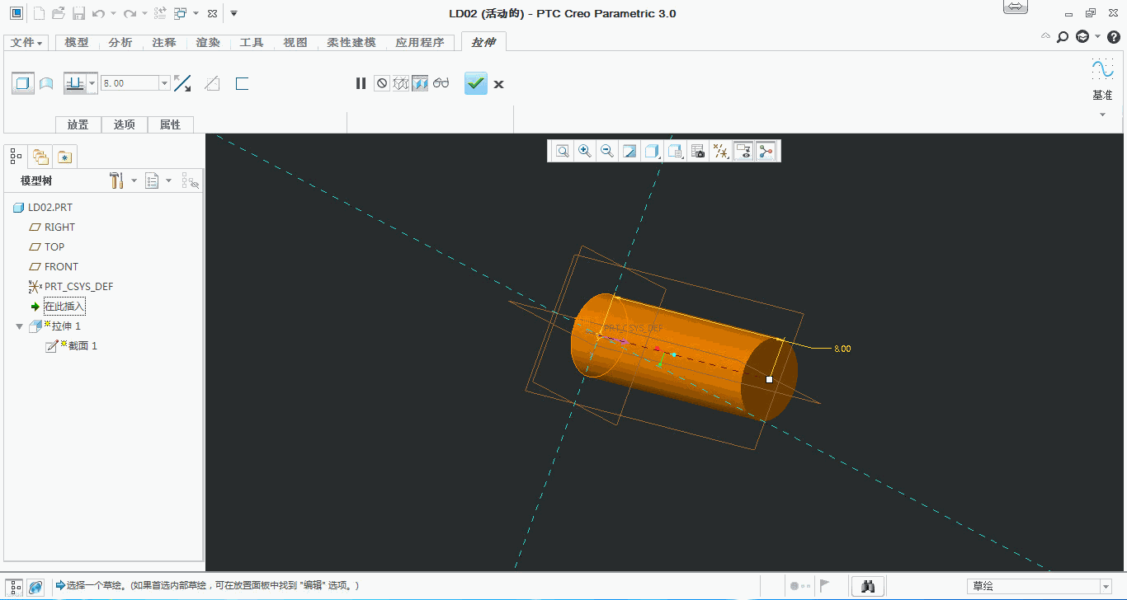The image size is (1127, 600).
Task: Switch to the 应用程序 ribbon tab
Action: 420,42
